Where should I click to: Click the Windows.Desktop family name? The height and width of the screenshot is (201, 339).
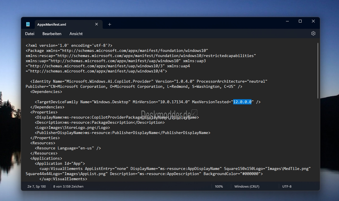tap(111, 102)
